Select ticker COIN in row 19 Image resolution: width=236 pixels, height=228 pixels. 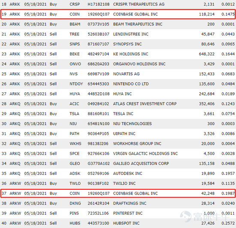tap(75, 14)
